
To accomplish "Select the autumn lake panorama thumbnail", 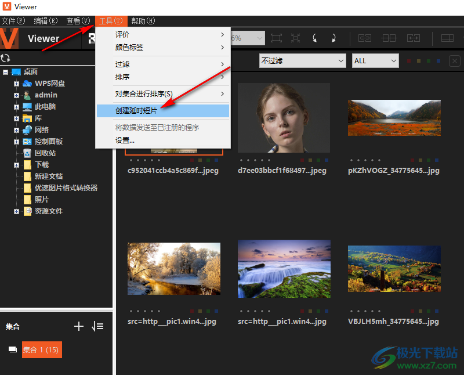I will coord(394,118).
